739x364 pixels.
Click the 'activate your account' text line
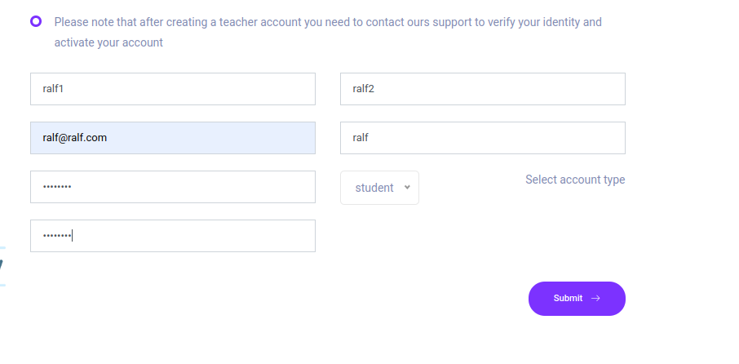[x=108, y=42]
